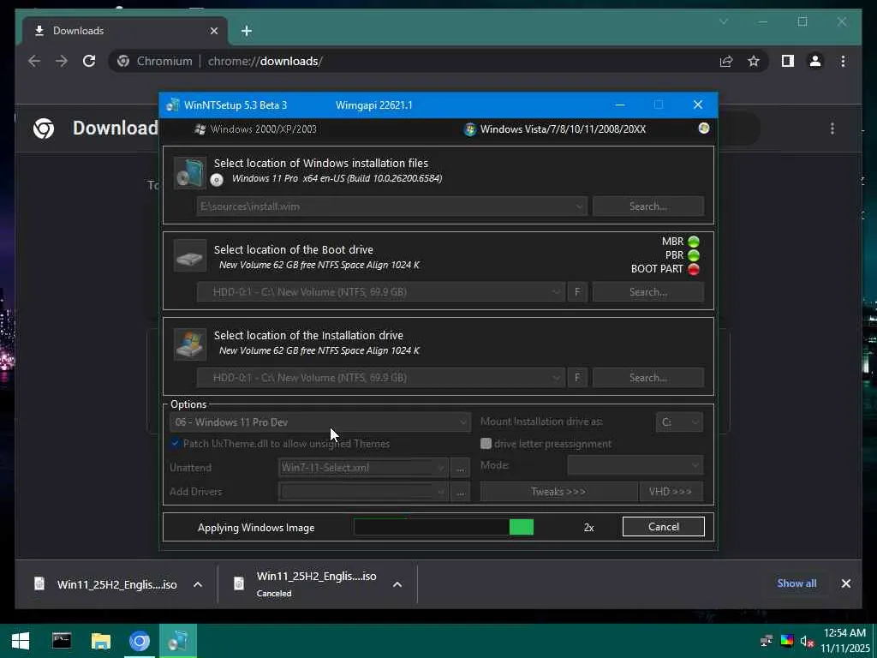The image size is (877, 658).
Task: Click the small disc icon beside Windows 11 Pro
Action: click(x=217, y=180)
